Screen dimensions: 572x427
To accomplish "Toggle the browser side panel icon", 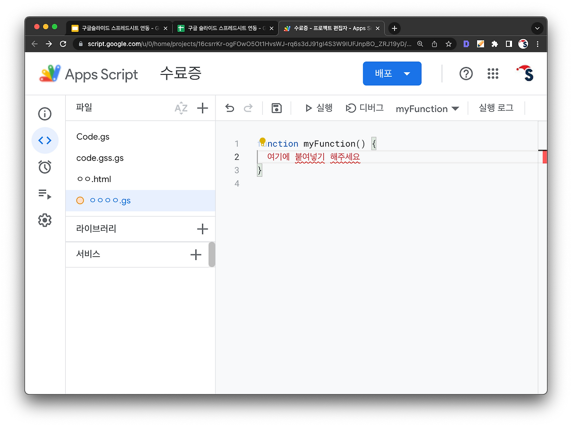I will point(509,44).
